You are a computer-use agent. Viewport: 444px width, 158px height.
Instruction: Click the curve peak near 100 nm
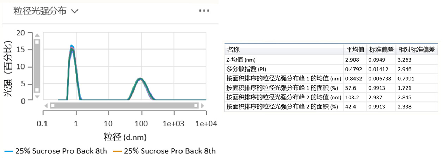(140, 78)
